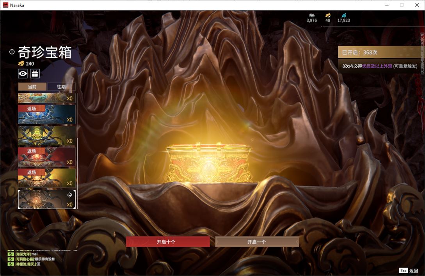Screen dimensions: 425x276
Task: Click the Naraka app icon in the title bar
Action: pyautogui.click(x=5, y=5)
